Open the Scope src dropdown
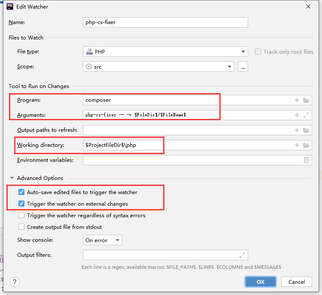Screen dimensions: 322x295 coord(158,67)
